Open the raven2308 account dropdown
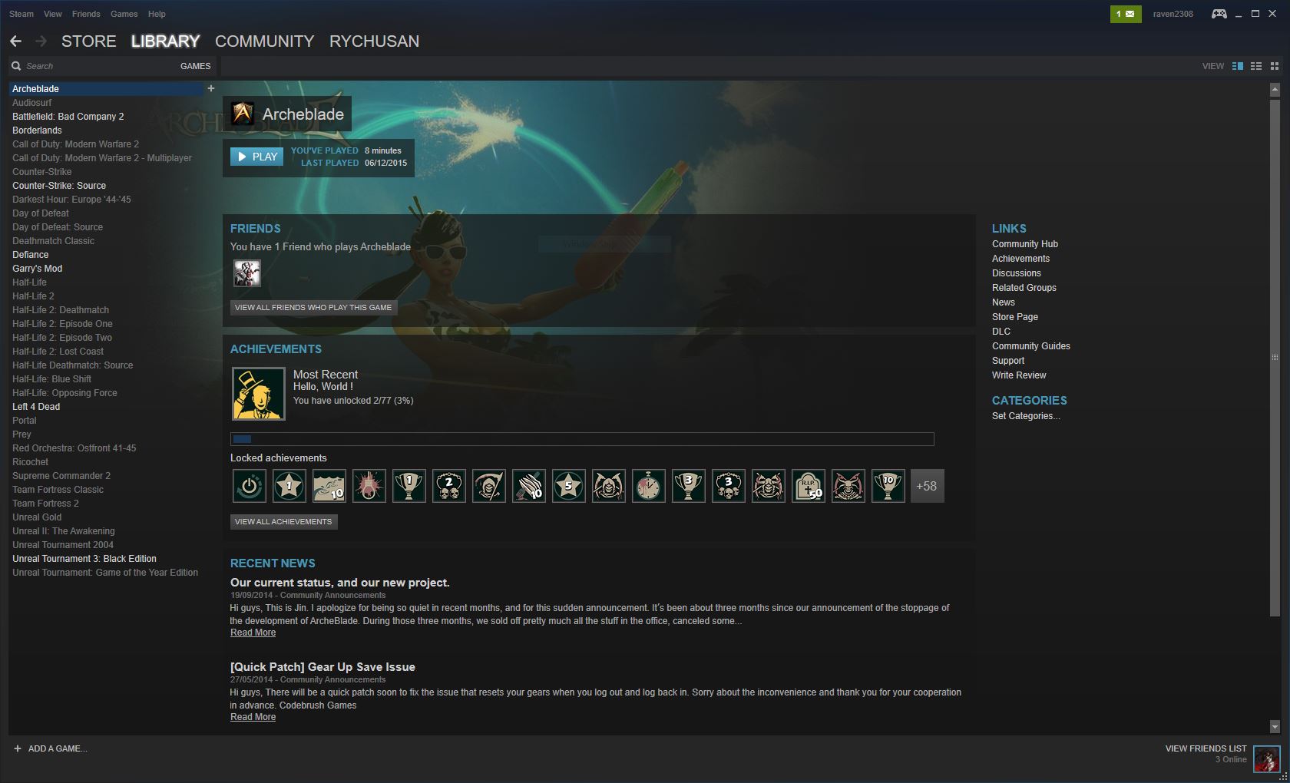The height and width of the screenshot is (783, 1290). tap(1173, 14)
